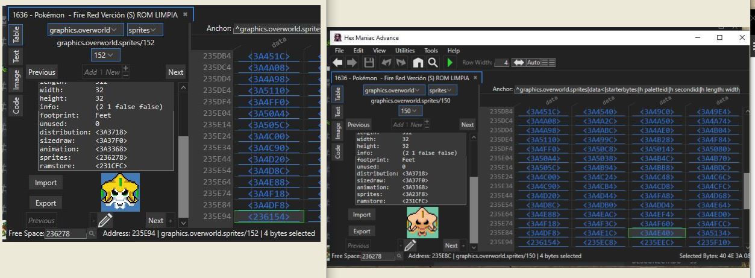Open the 152 index dropdown
Screen dimensions: 755x278
click(x=105, y=54)
